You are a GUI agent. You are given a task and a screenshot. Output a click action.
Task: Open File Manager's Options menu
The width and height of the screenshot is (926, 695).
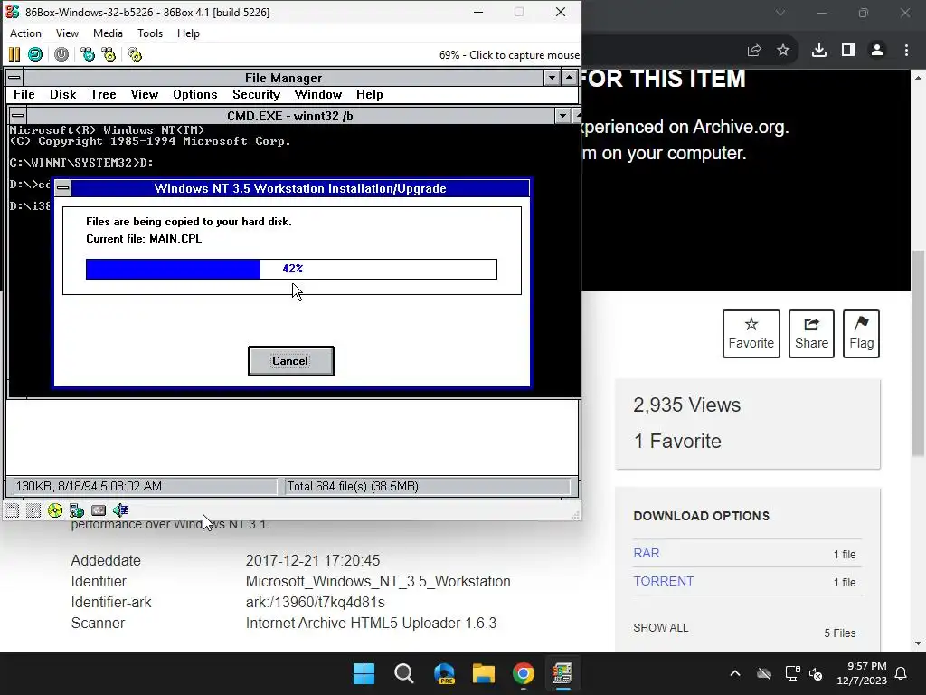pos(195,94)
